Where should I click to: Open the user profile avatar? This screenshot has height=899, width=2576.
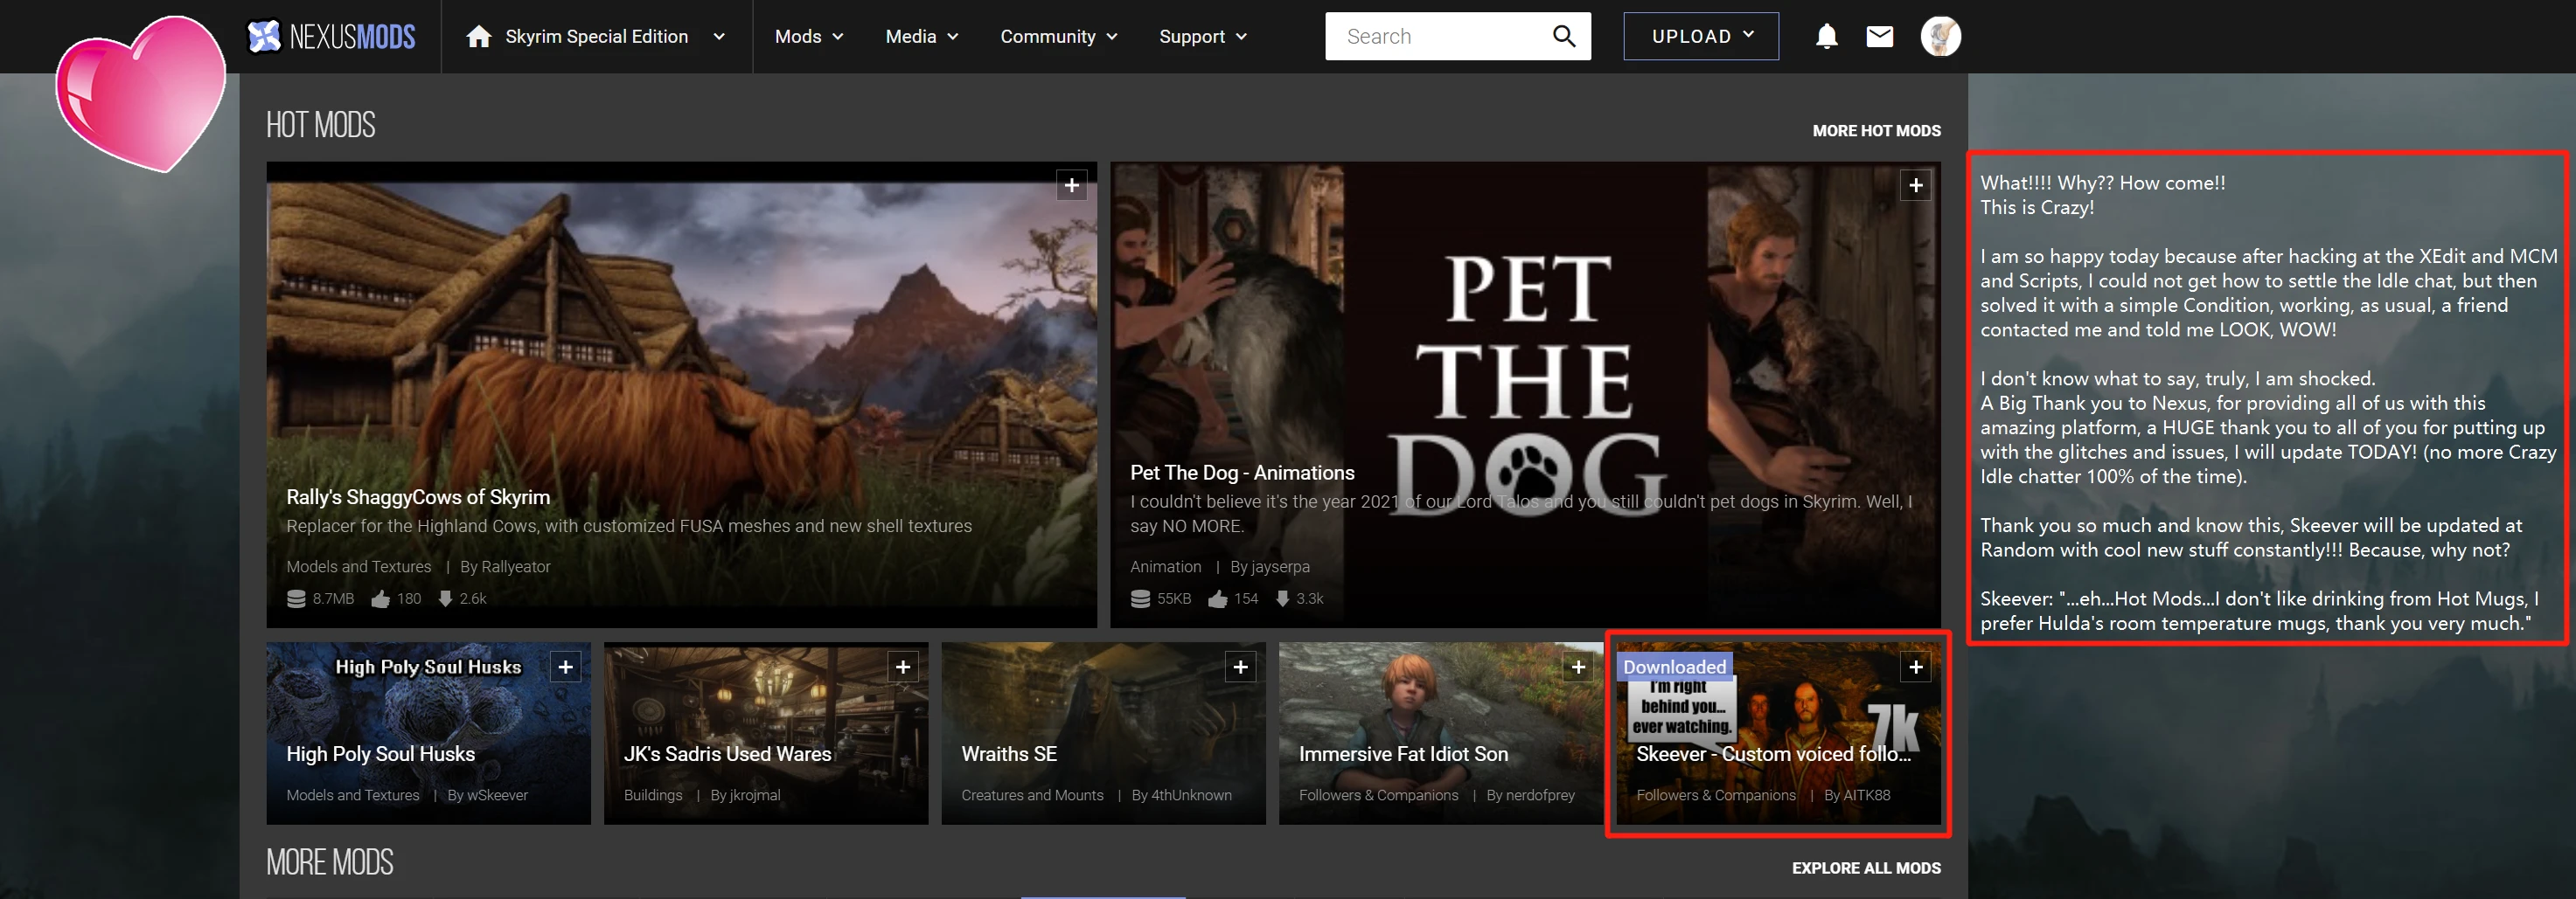pos(1940,37)
